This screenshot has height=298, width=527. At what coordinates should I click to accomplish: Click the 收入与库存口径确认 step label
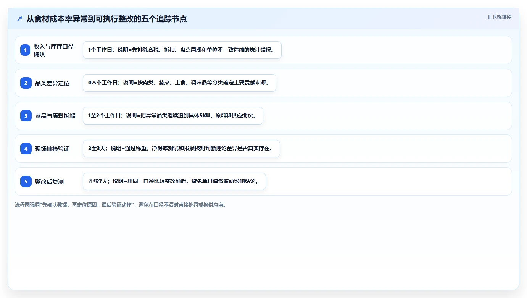[x=53, y=50]
